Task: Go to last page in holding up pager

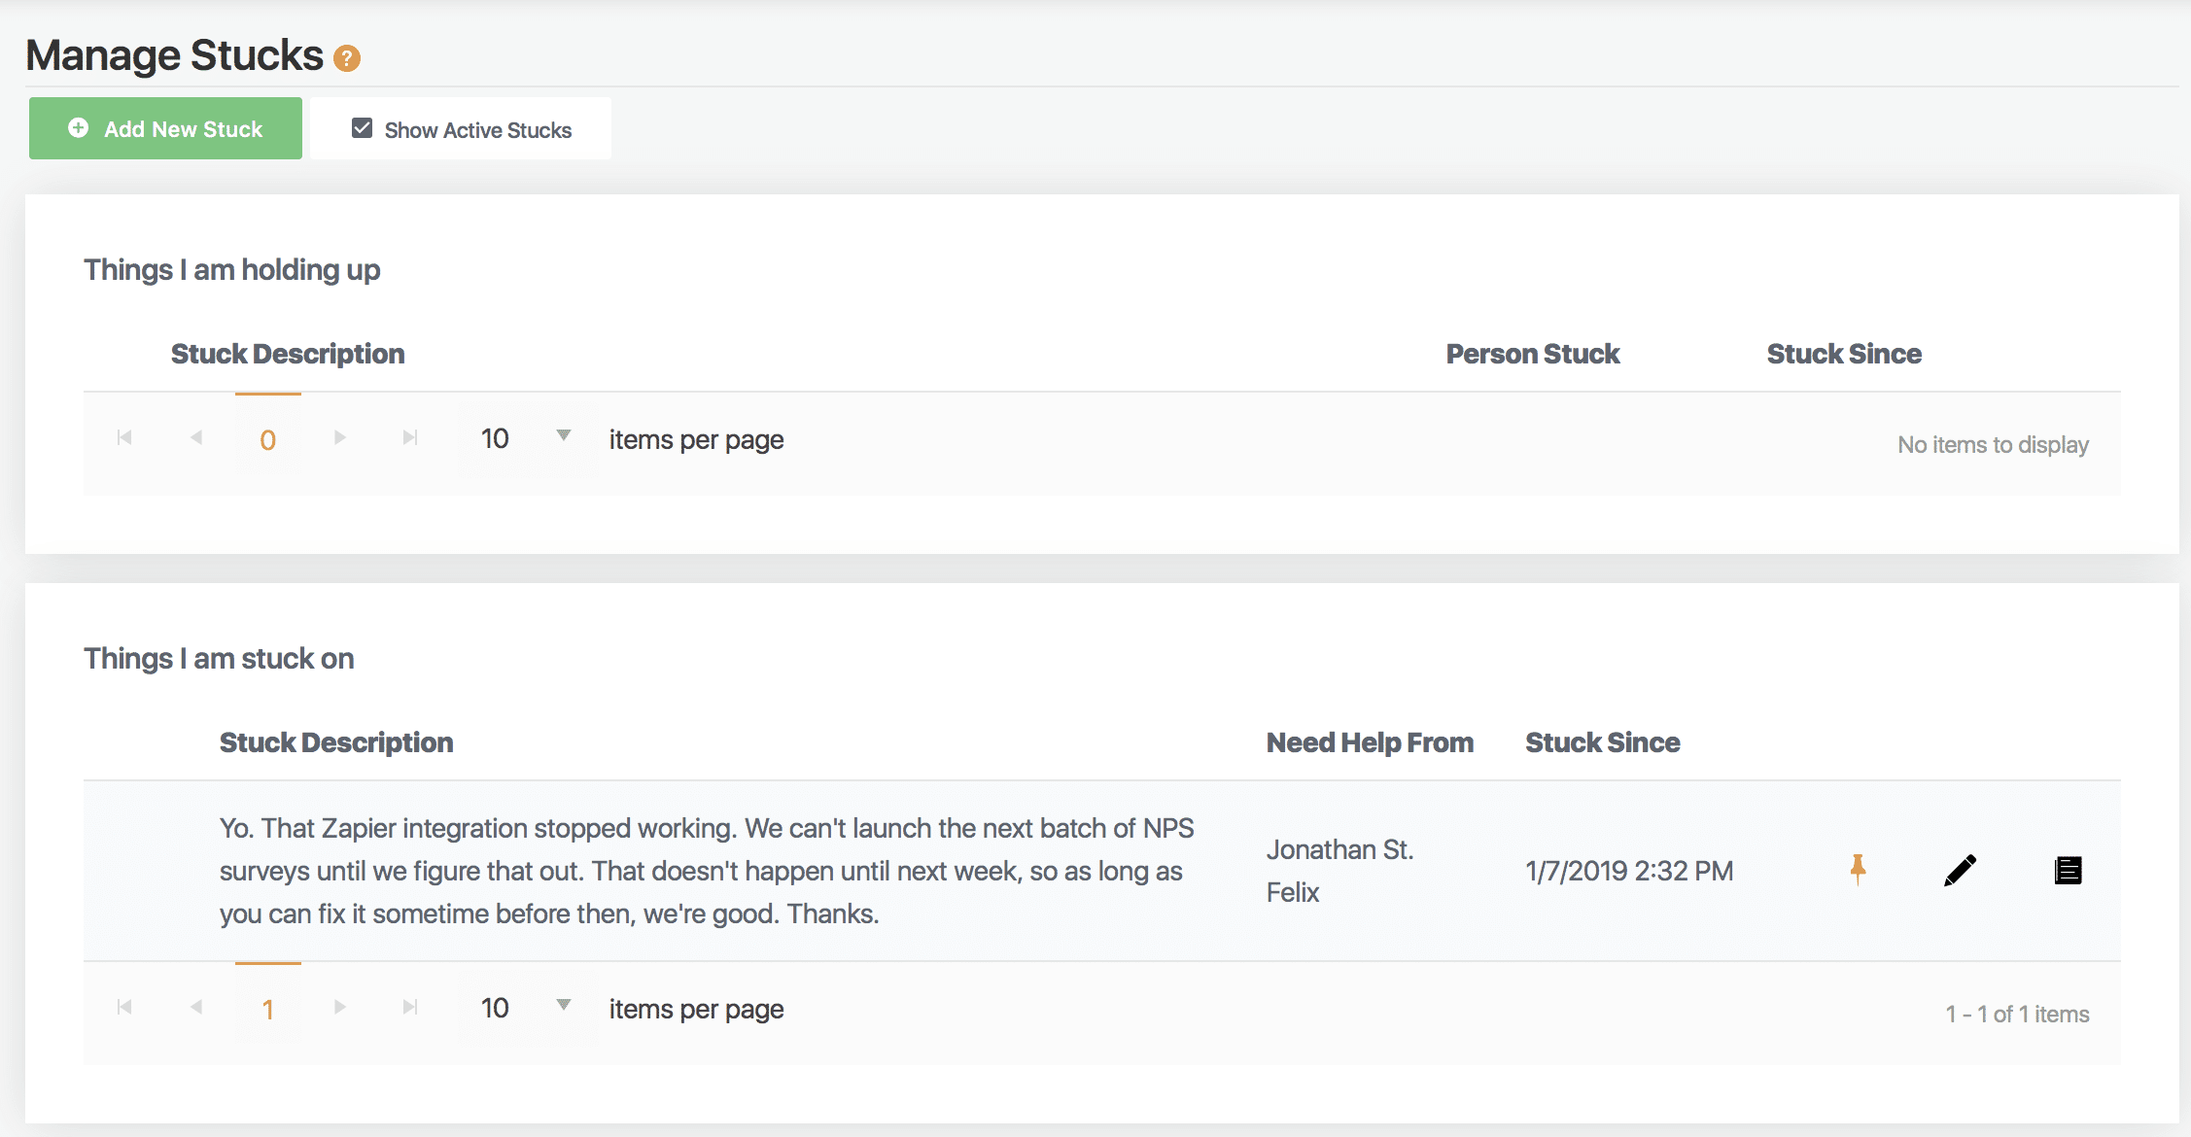Action: click(410, 438)
